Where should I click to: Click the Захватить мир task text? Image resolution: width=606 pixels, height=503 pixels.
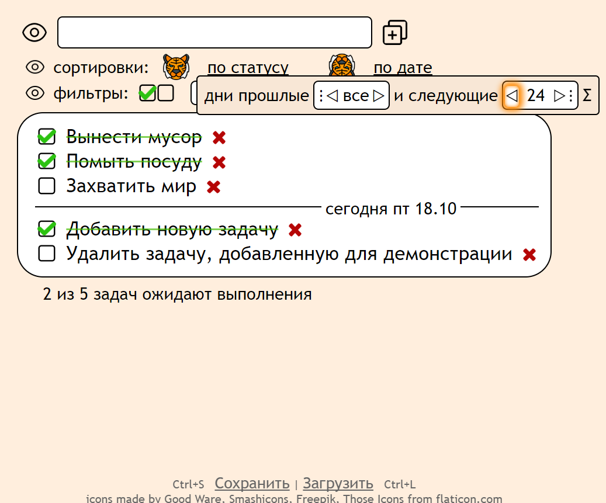(x=131, y=186)
